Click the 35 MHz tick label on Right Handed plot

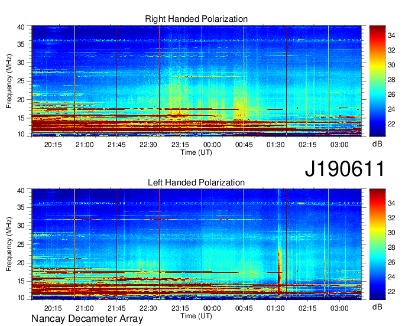click(x=21, y=44)
